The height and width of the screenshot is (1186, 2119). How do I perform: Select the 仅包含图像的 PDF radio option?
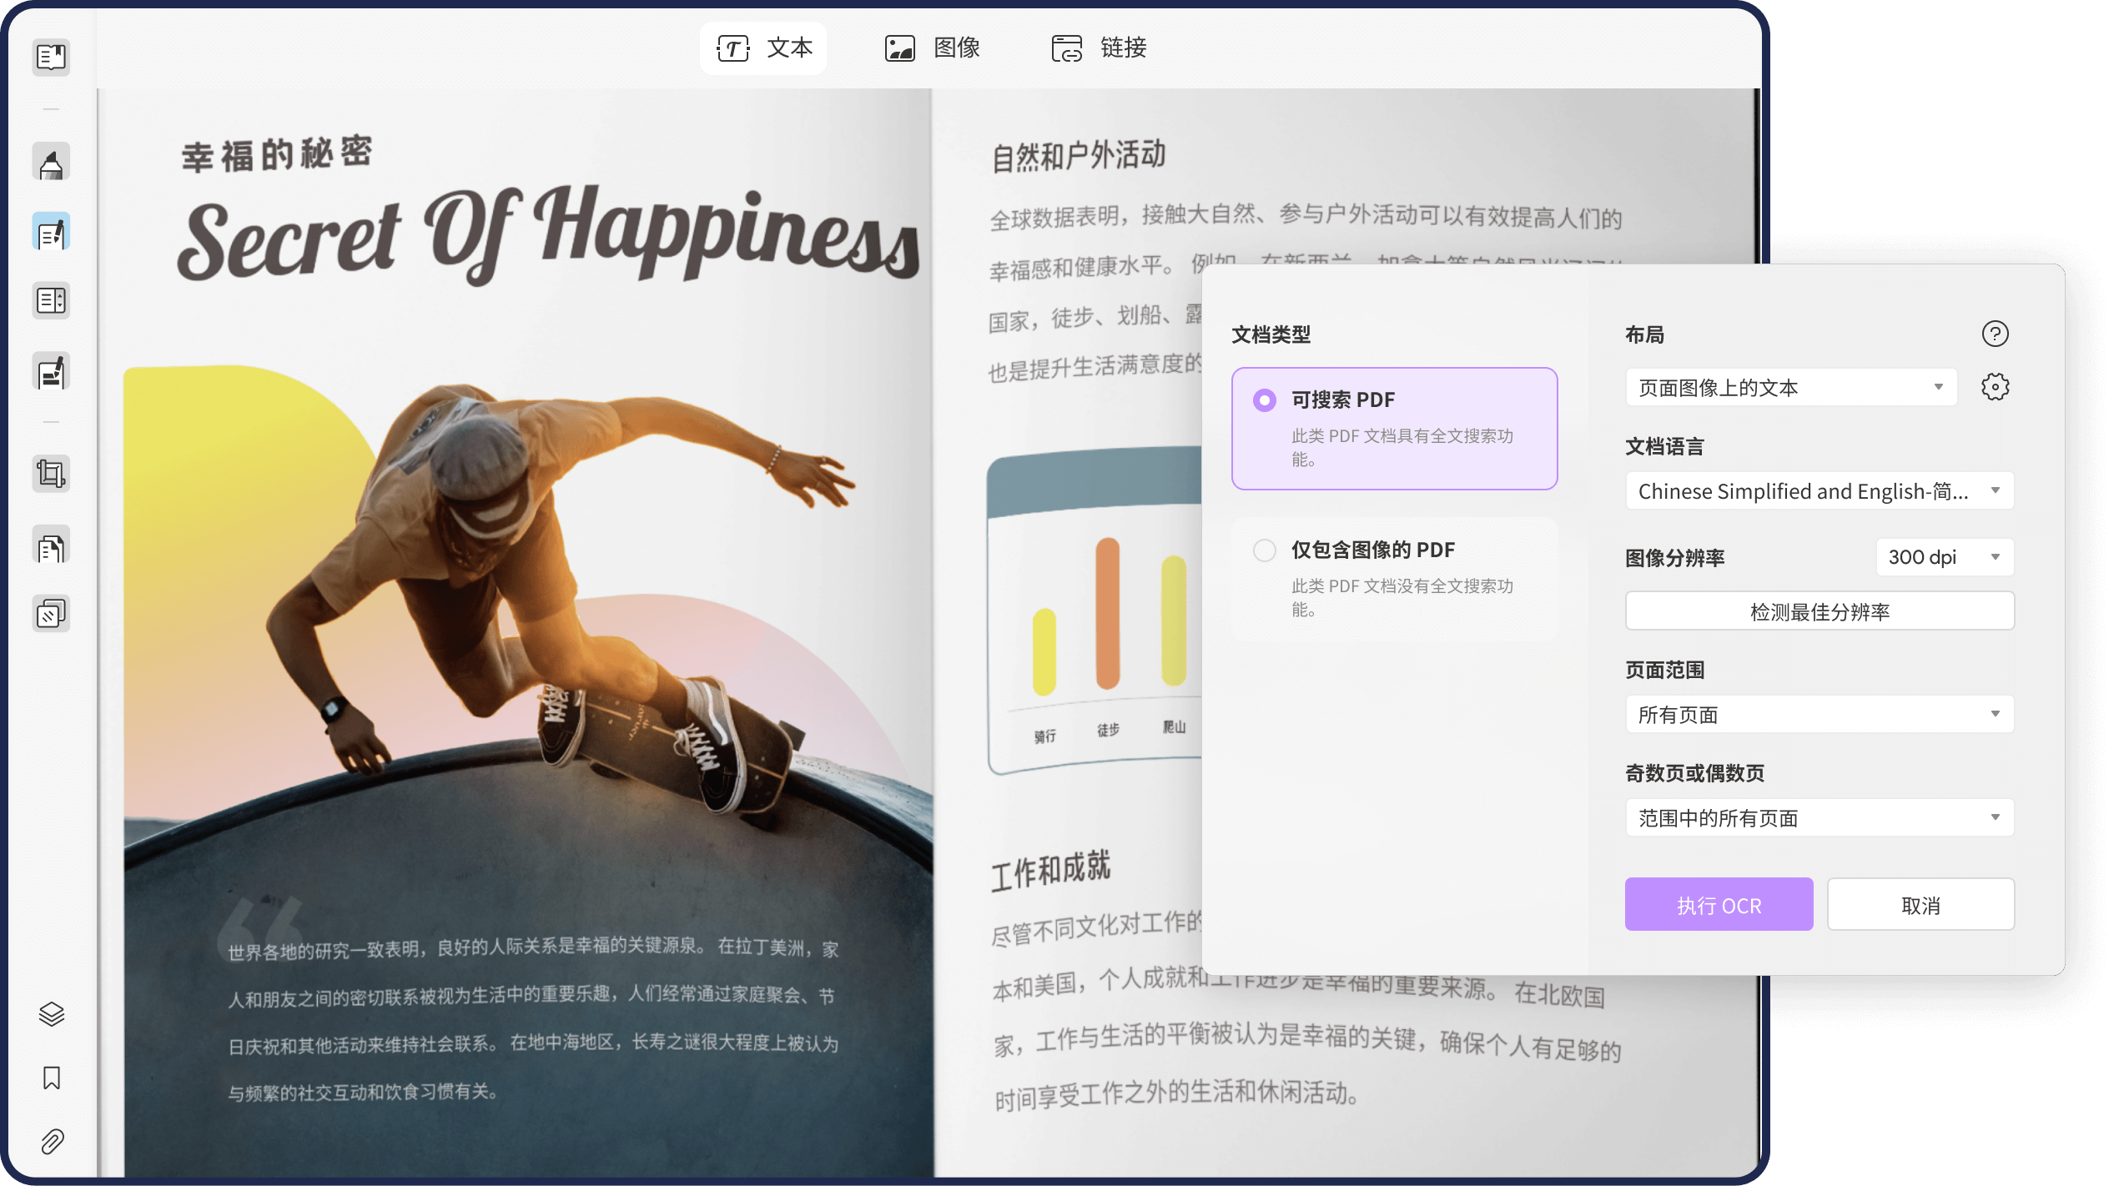[x=1265, y=550]
